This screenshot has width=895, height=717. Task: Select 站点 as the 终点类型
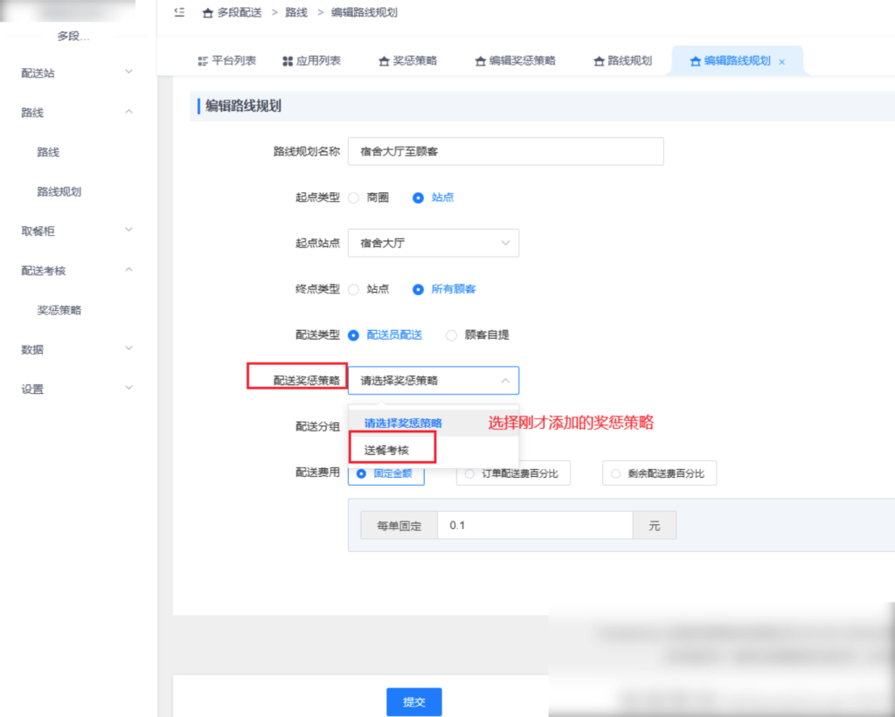click(x=354, y=289)
